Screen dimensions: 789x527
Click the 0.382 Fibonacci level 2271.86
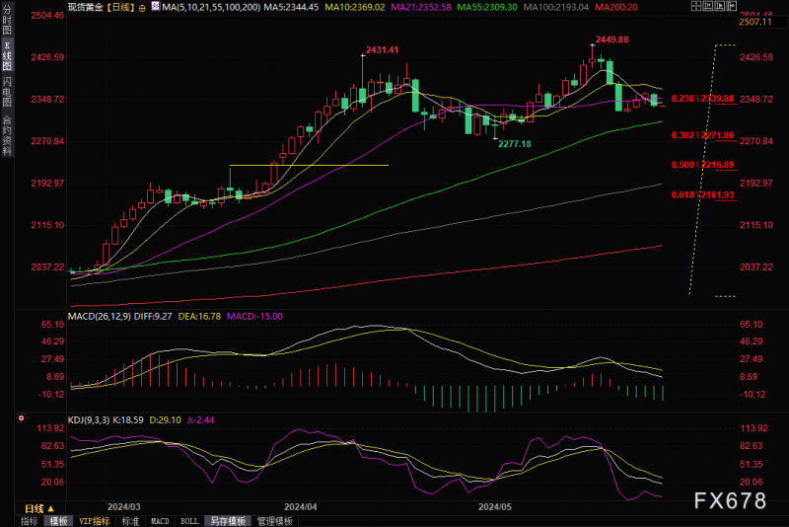point(702,135)
